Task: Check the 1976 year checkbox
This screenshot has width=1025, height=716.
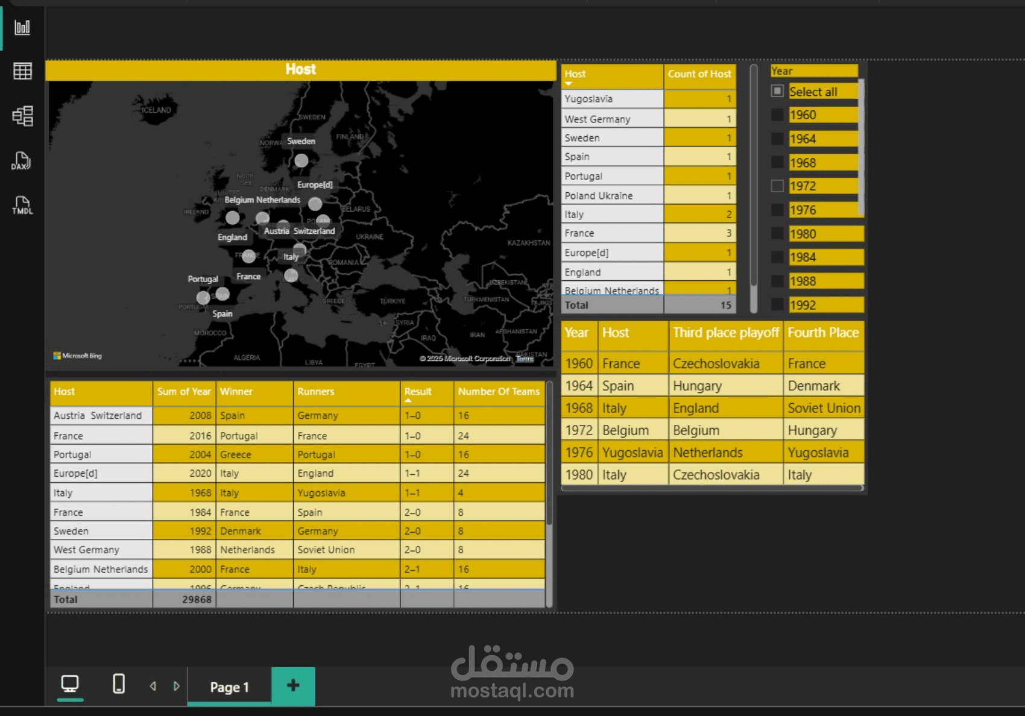Action: [x=777, y=210]
